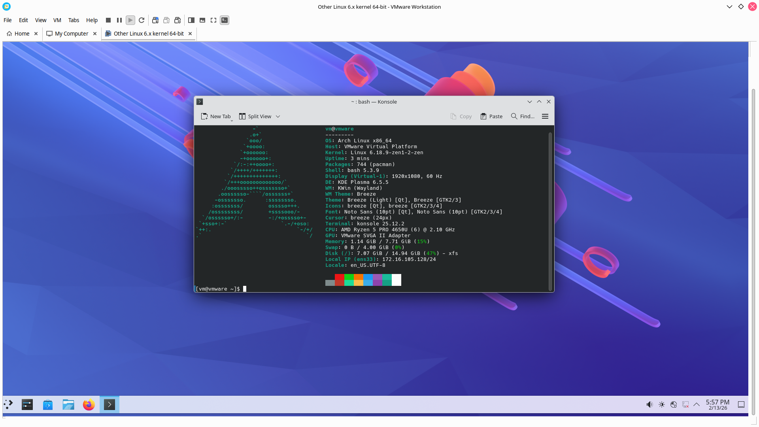Viewport: 759px width, 427px height.
Task: Open Firefox from the guest taskbar
Action: [89, 404]
